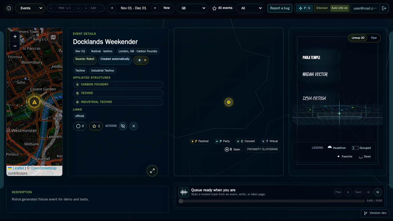Zoom out on the map

[x=15, y=46]
